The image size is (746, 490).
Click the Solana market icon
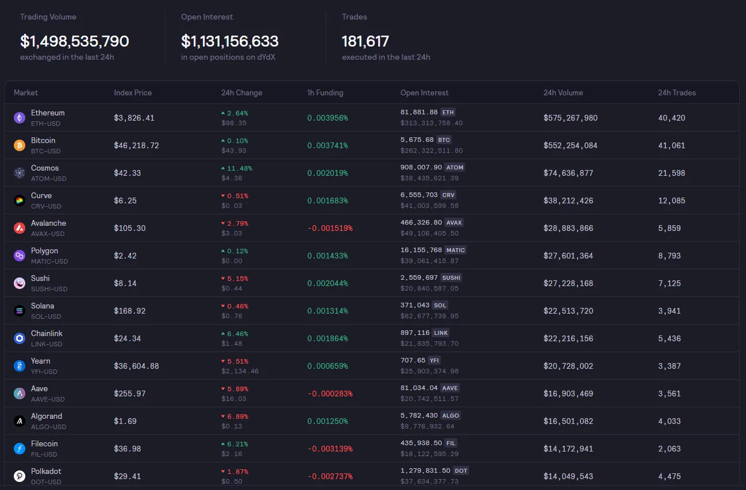20,311
